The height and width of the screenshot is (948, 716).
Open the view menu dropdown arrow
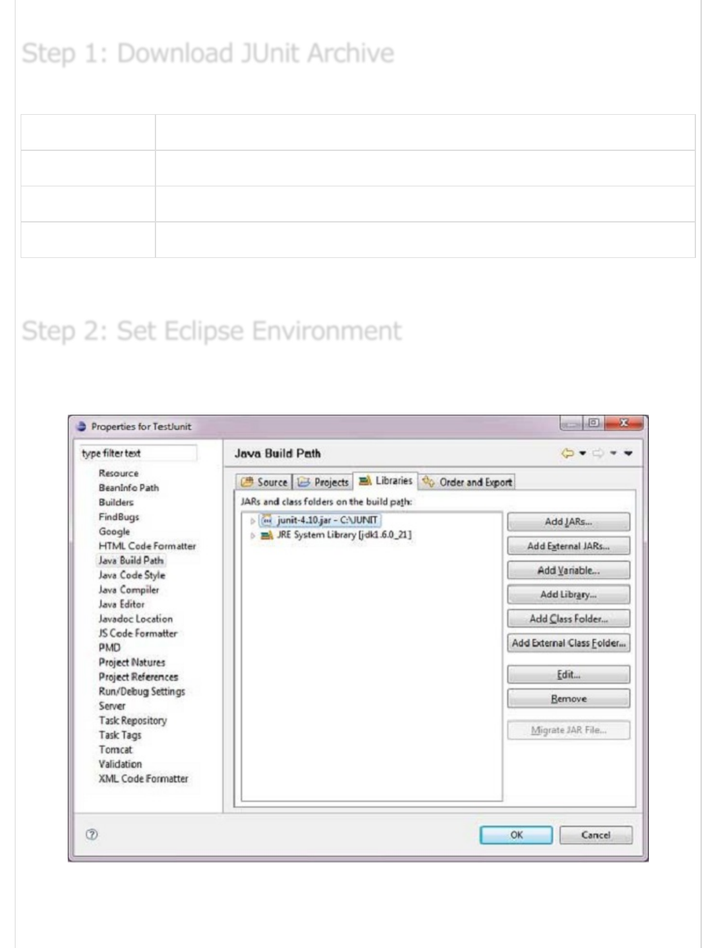[x=628, y=453]
